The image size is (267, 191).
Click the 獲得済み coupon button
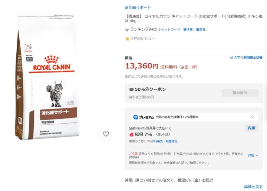click(240, 93)
